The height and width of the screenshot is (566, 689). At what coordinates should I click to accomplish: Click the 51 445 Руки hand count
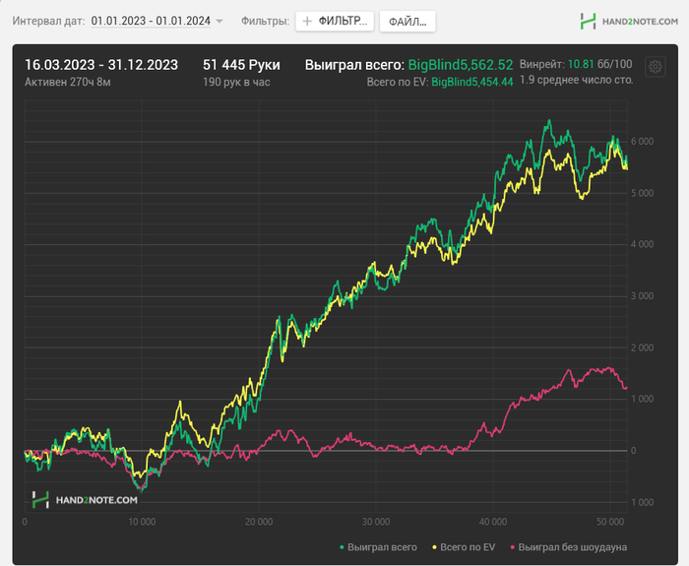click(x=241, y=65)
